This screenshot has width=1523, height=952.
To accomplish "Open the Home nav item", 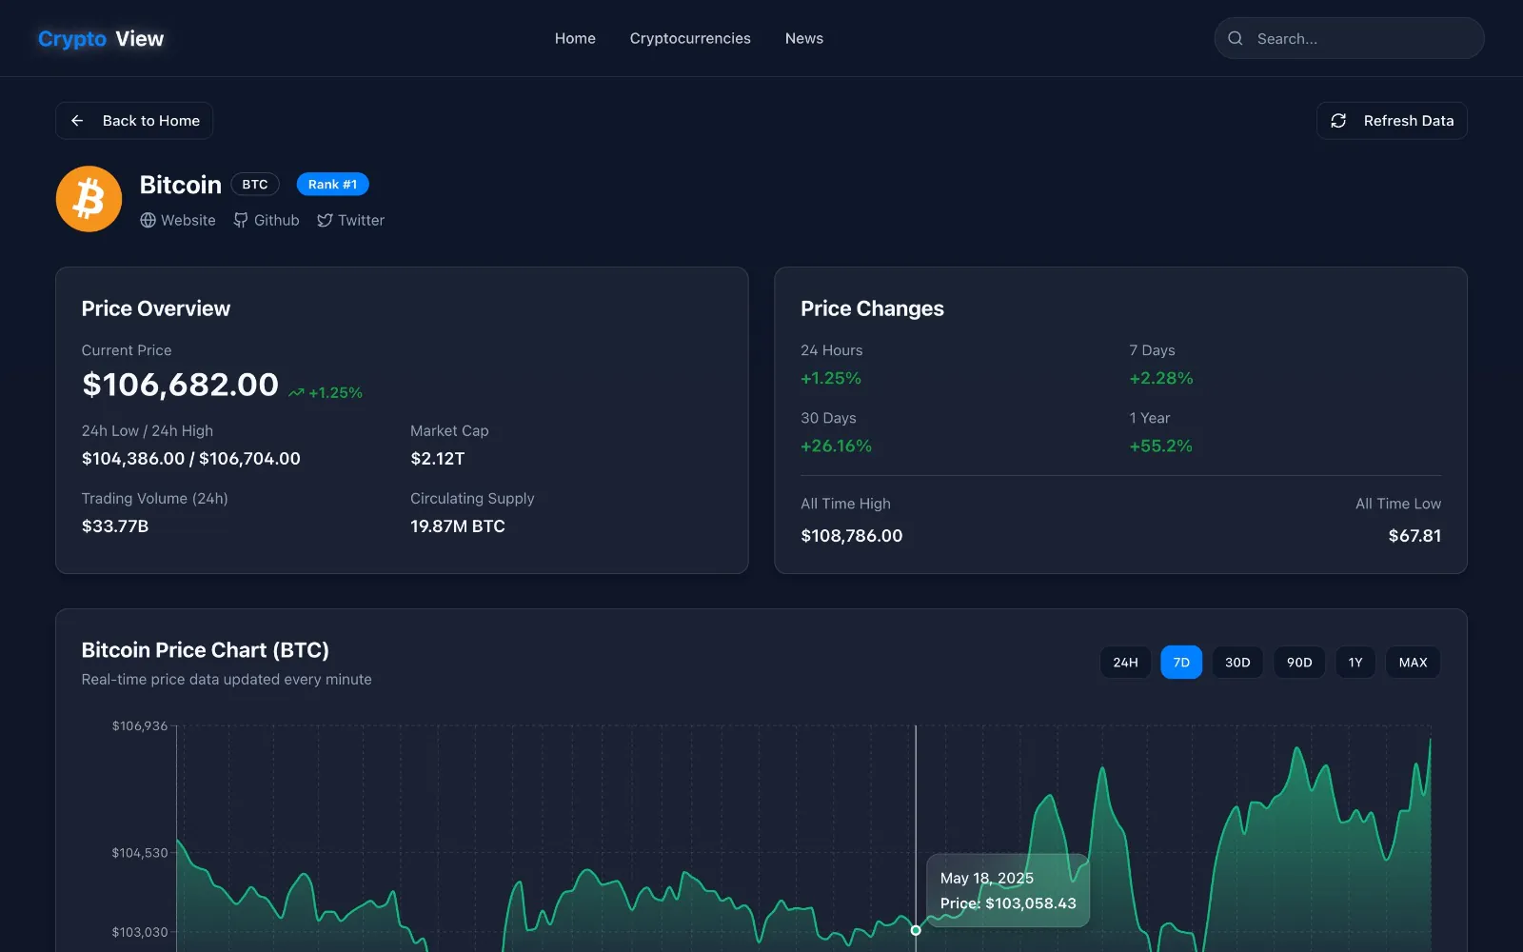I will click(575, 38).
